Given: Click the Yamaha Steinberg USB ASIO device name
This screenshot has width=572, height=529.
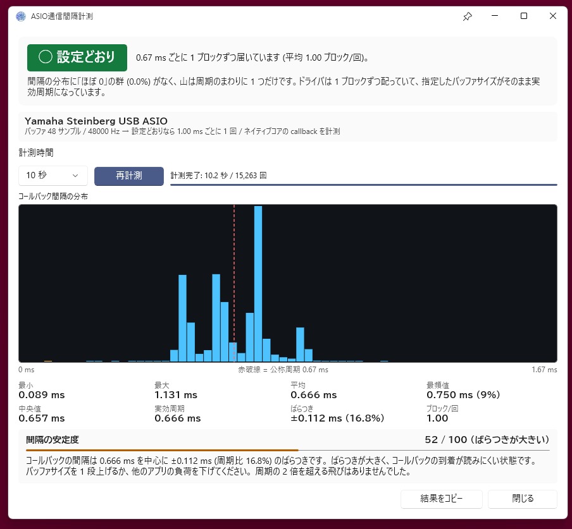Looking at the screenshot, I should coord(96,121).
